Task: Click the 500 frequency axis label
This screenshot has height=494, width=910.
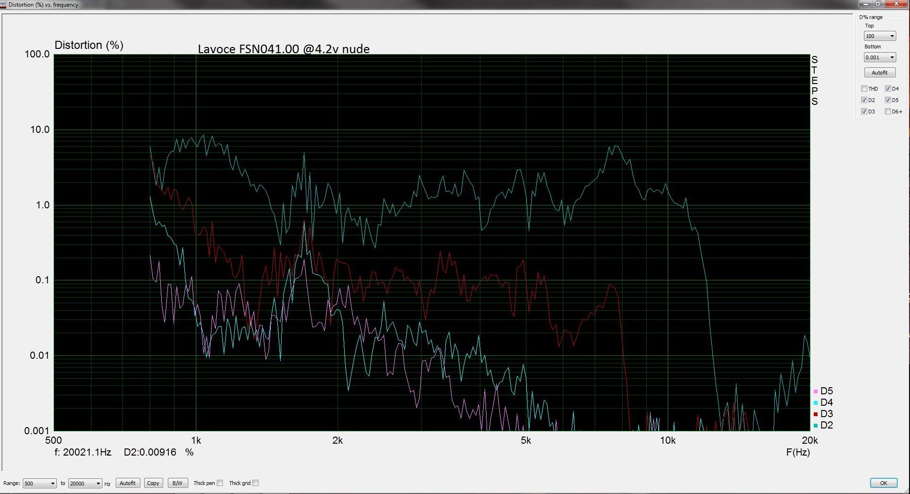Action: [54, 440]
